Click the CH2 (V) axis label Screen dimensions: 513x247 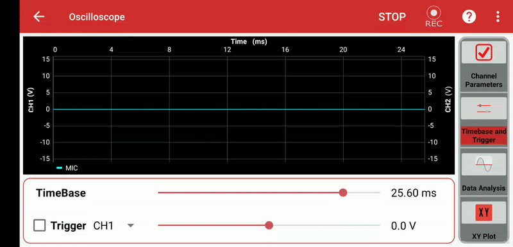(x=448, y=99)
